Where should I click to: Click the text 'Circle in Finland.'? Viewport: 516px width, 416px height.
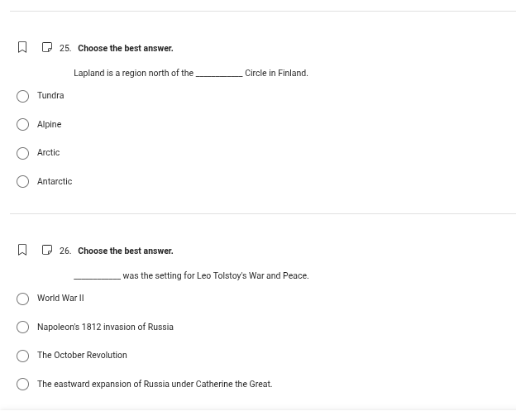click(x=276, y=74)
